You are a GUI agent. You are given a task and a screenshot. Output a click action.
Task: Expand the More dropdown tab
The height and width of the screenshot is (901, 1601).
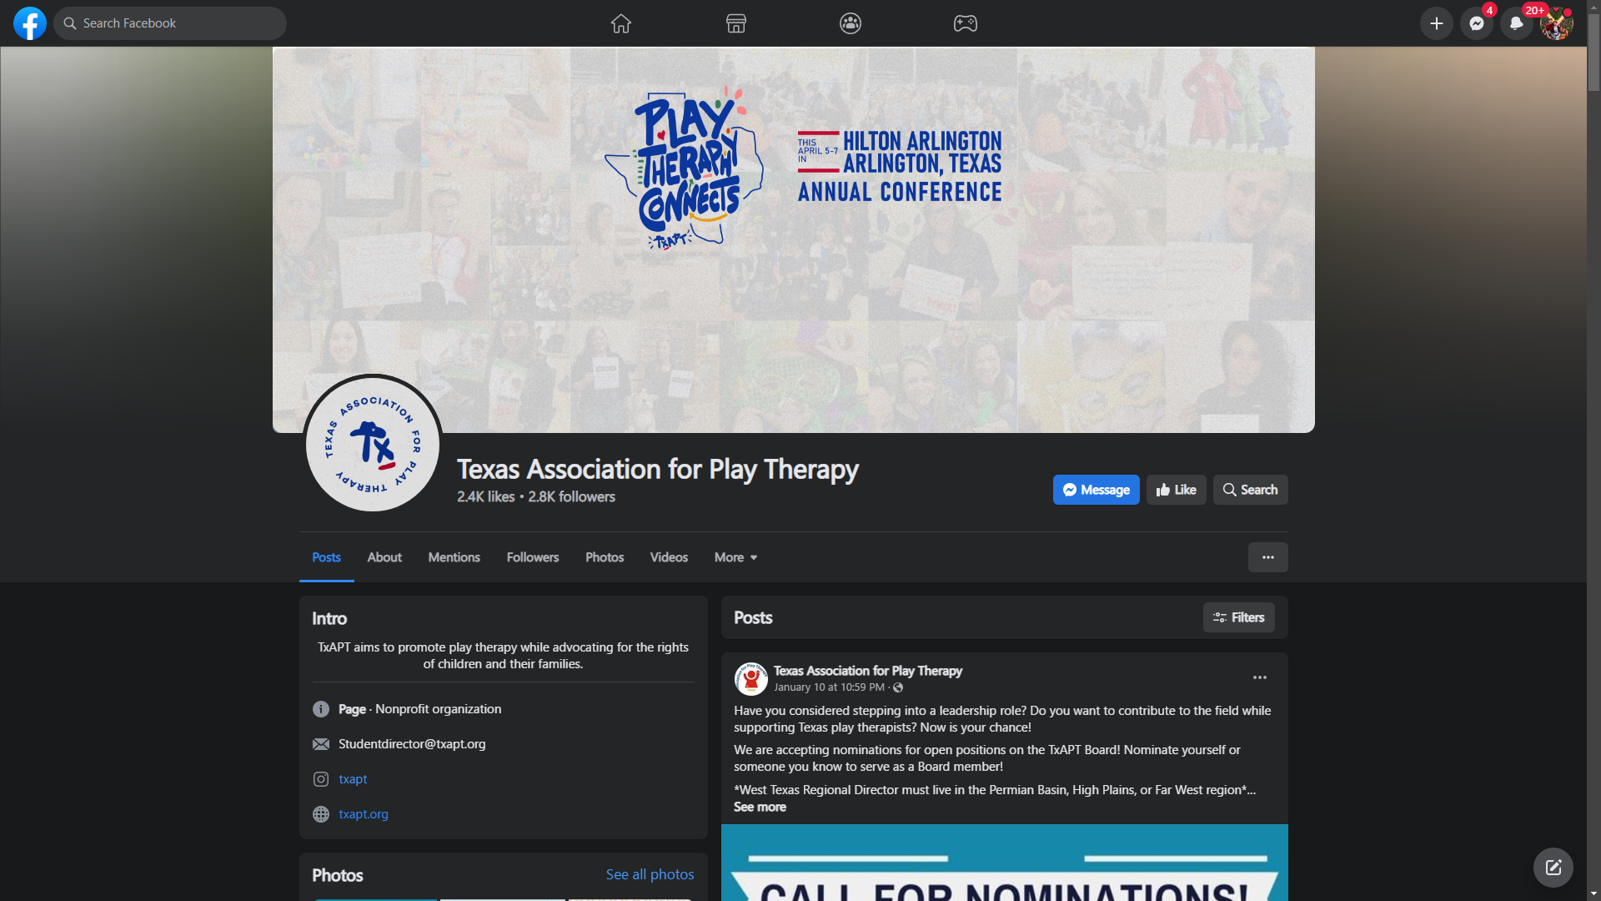[x=735, y=557]
